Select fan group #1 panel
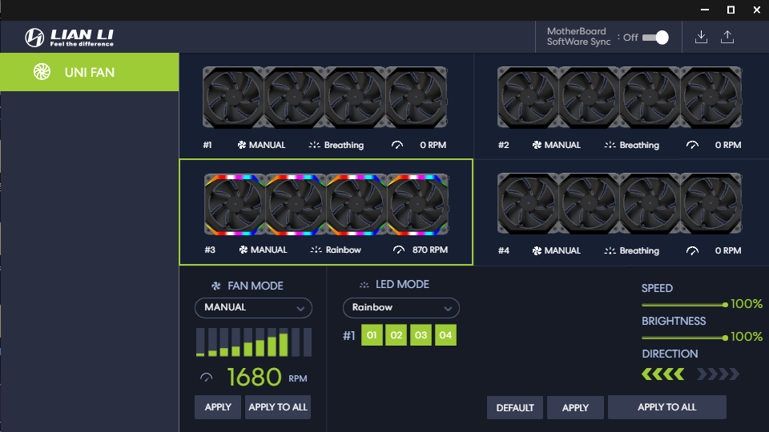Viewport: 769px width, 432px height. tap(326, 106)
